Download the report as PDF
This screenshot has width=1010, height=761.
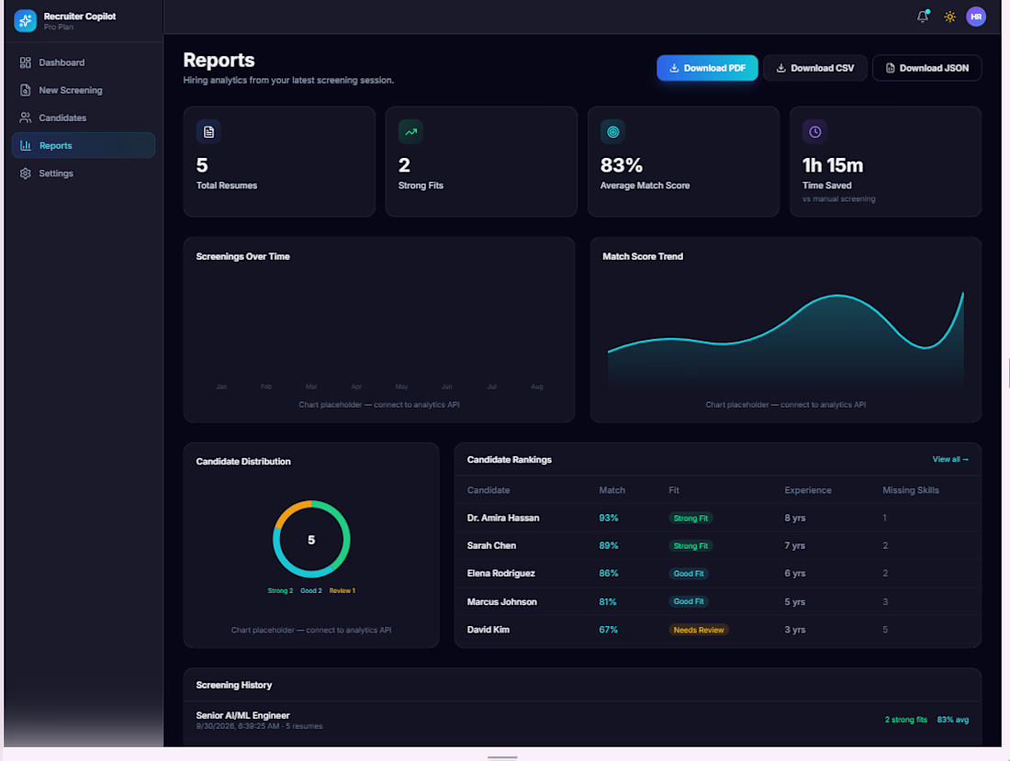point(707,68)
